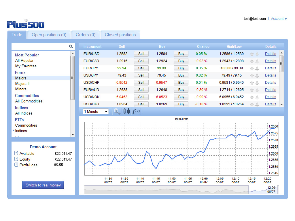Click Switch to real money button
Image resolution: width=295 pixels, height=221 pixels.
click(x=43, y=185)
